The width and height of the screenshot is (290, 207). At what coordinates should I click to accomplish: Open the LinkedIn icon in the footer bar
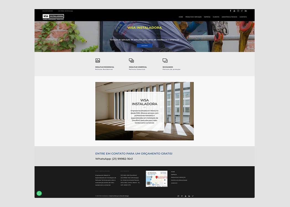pos(189,196)
